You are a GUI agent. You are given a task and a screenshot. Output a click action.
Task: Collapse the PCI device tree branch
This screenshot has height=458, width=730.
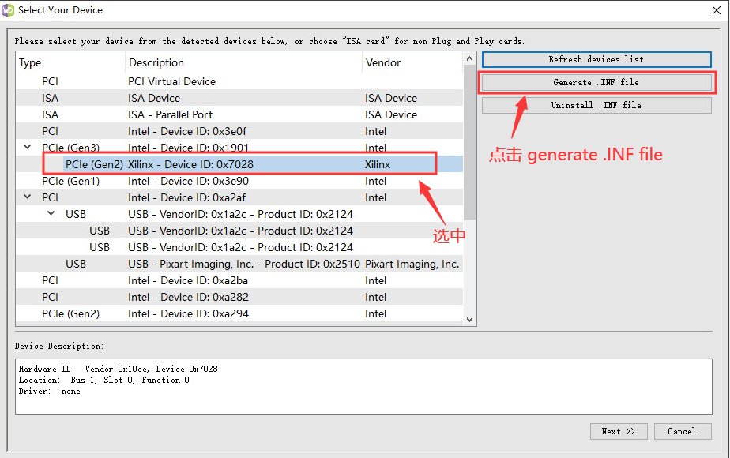(x=27, y=197)
